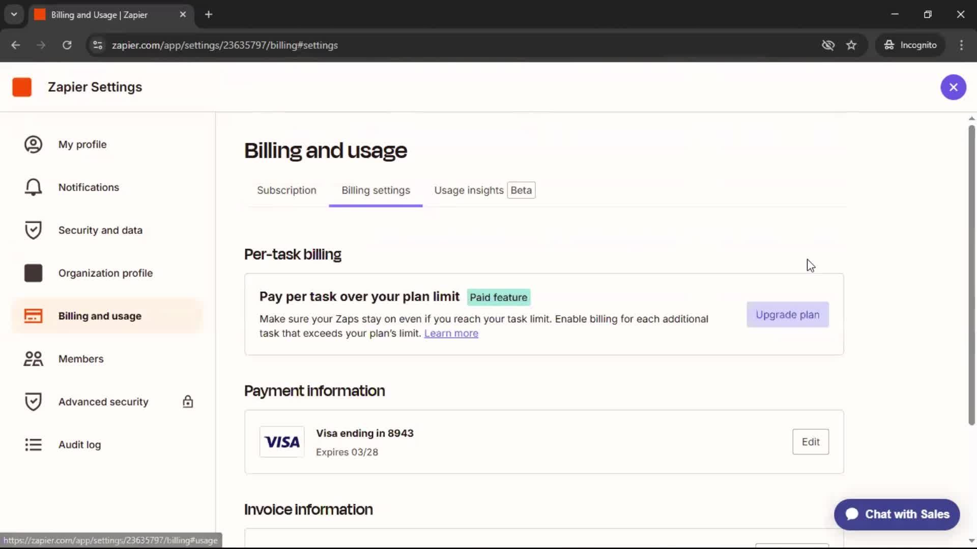The height and width of the screenshot is (549, 977).
Task: Switch to the Subscription tab
Action: [x=286, y=190]
